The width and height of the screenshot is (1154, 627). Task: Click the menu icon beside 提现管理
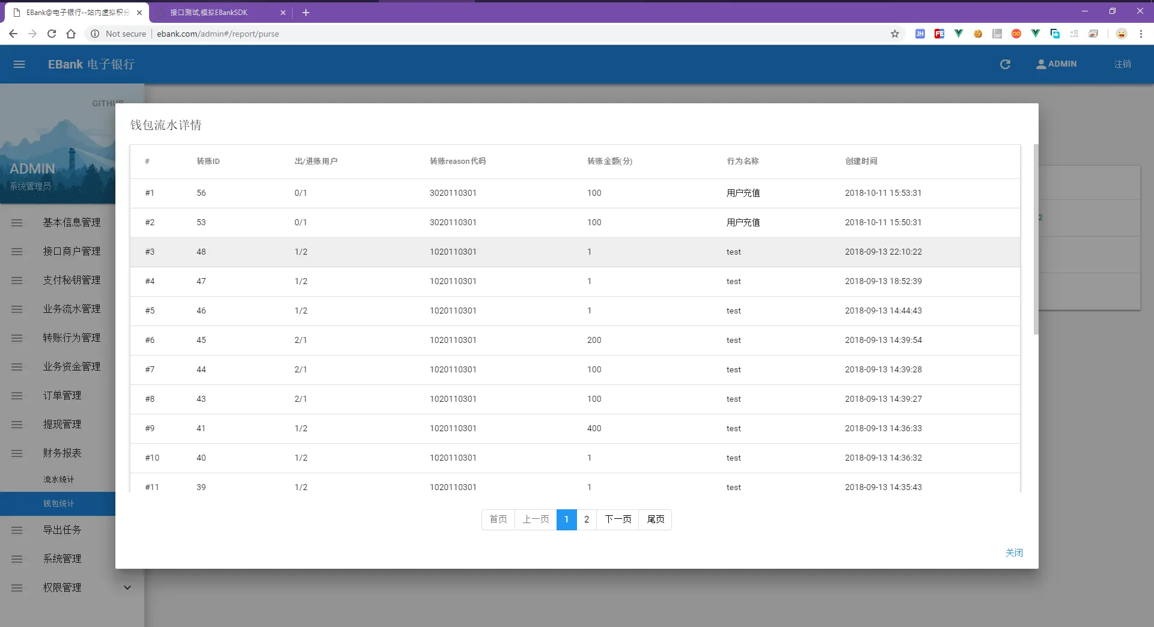17,425
